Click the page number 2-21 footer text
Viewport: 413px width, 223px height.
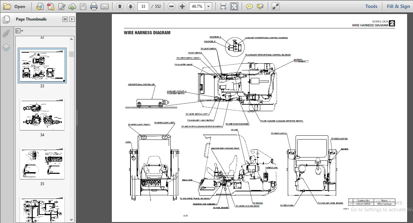[185, 216]
